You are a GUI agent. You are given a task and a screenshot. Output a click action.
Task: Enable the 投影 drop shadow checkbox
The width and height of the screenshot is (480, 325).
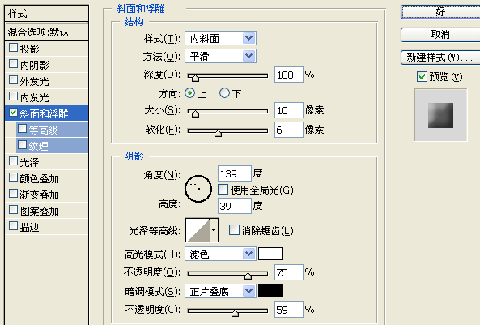pyautogui.click(x=14, y=48)
